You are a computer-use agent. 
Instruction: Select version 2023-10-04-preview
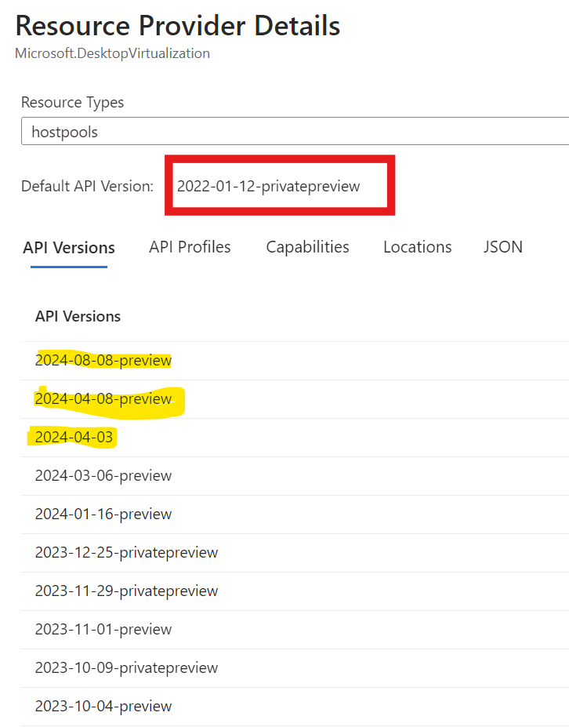[103, 706]
